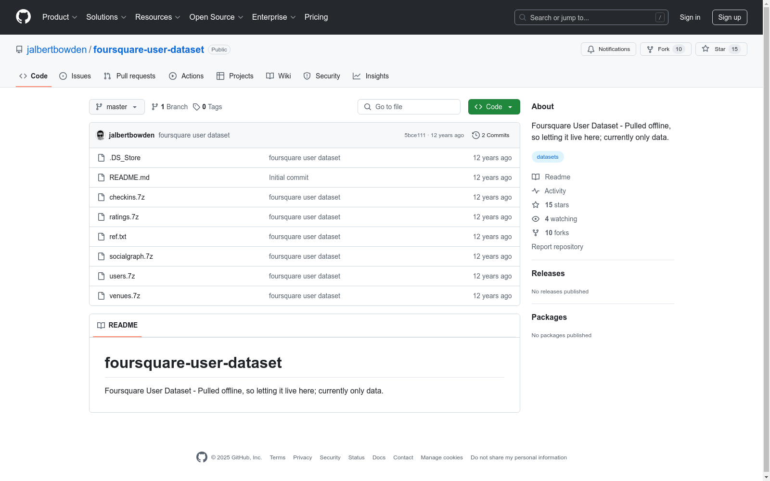Open the Pricing page
This screenshot has width=770, height=481.
click(x=316, y=17)
